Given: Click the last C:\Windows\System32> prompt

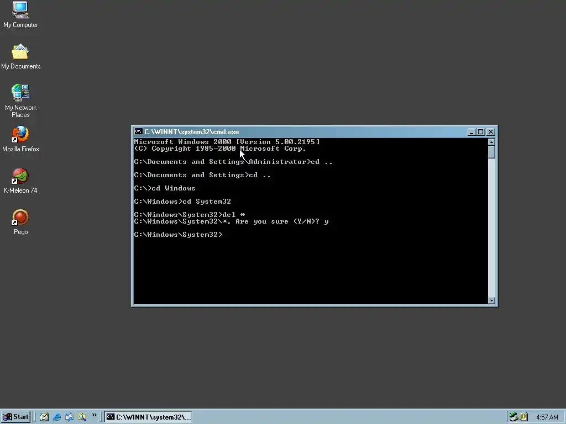Looking at the screenshot, I should pyautogui.click(x=179, y=235).
